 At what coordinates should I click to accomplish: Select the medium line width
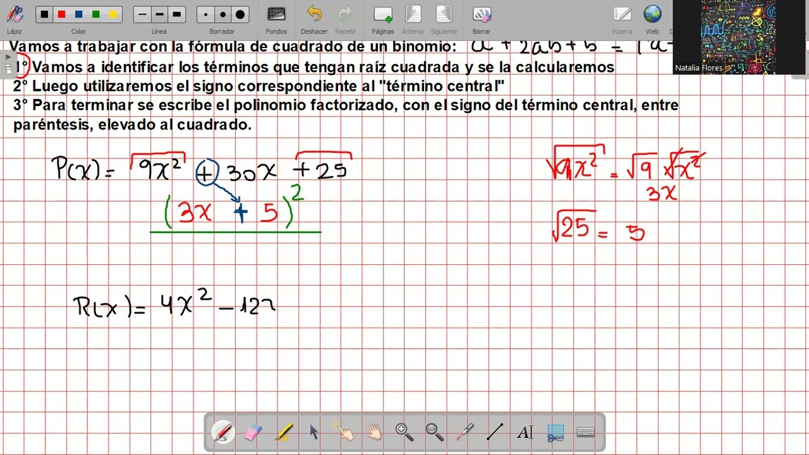tap(159, 14)
